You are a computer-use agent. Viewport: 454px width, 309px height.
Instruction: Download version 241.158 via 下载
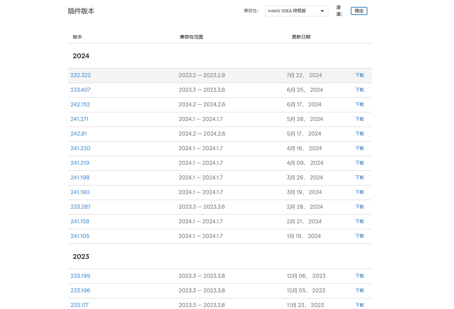[x=360, y=222]
